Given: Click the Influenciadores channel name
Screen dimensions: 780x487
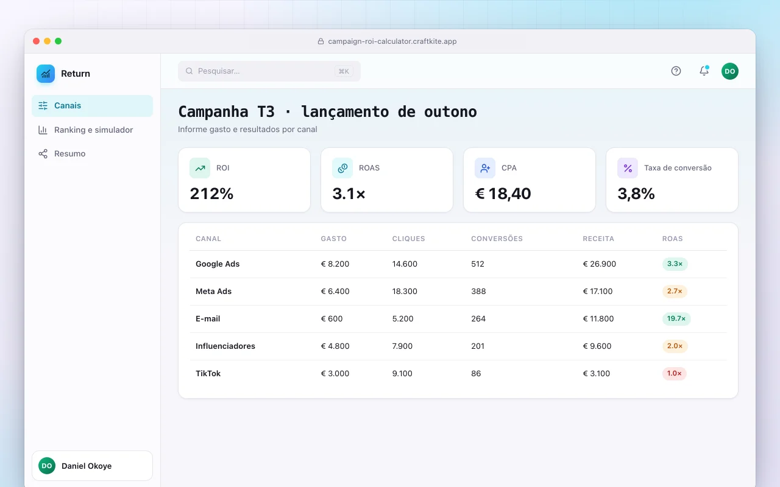Looking at the screenshot, I should 225,346.
